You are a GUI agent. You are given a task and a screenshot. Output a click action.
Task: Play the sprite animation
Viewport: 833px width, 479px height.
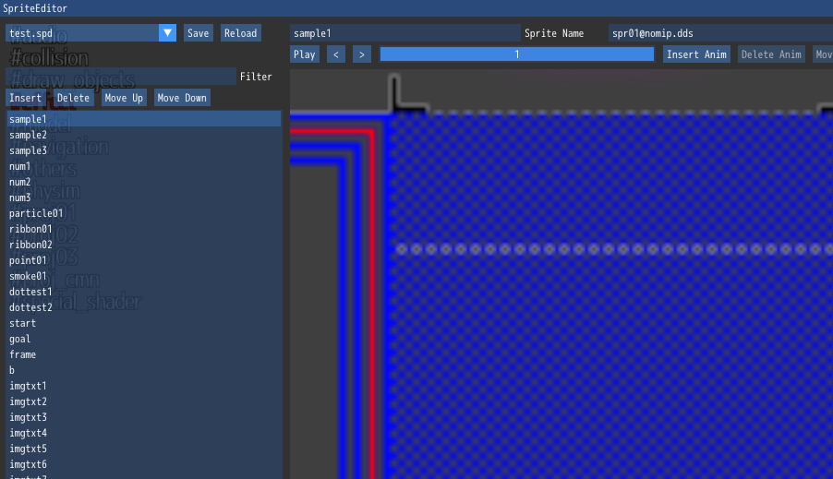(305, 54)
